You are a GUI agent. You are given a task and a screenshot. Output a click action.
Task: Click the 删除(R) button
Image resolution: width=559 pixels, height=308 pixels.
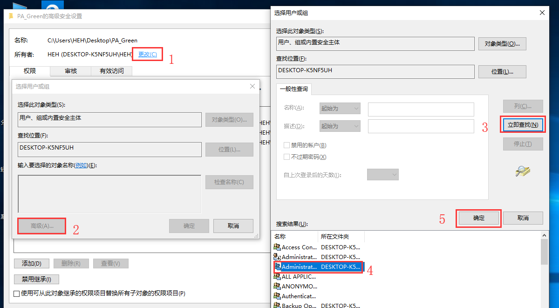tap(71, 264)
